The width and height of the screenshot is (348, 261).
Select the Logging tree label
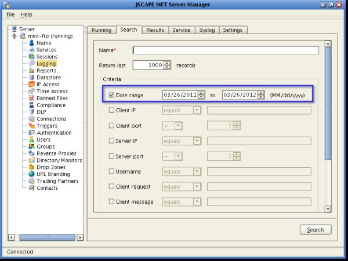(x=46, y=64)
